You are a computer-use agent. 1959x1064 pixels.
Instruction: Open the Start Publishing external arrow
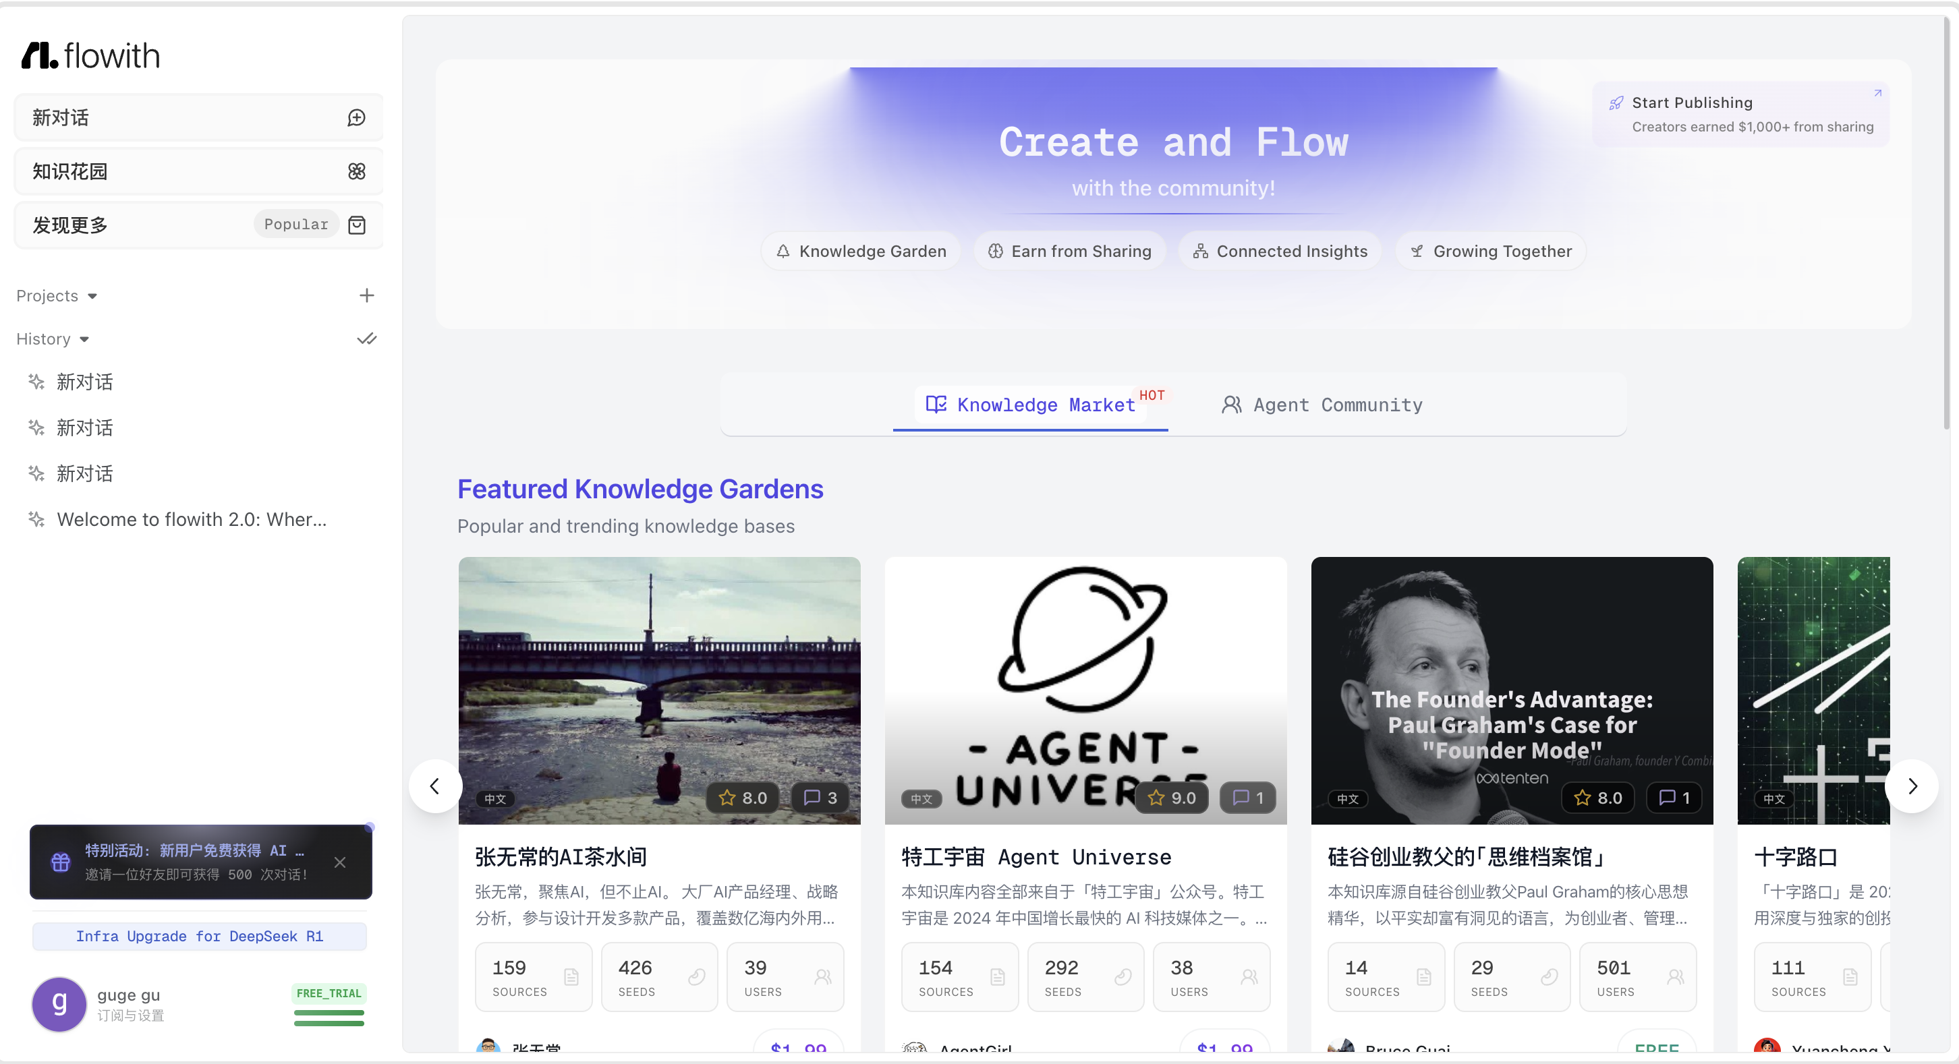click(1877, 93)
